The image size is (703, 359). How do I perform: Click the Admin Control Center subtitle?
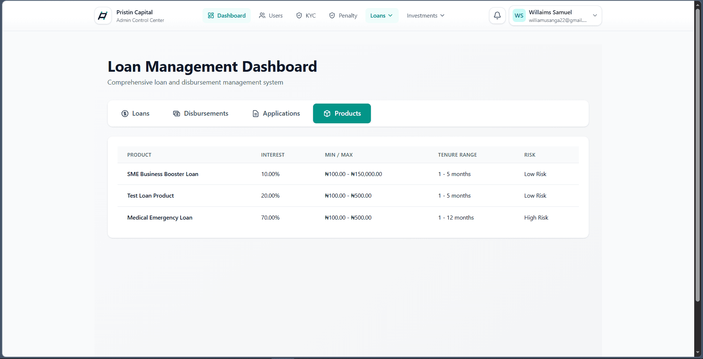140,20
